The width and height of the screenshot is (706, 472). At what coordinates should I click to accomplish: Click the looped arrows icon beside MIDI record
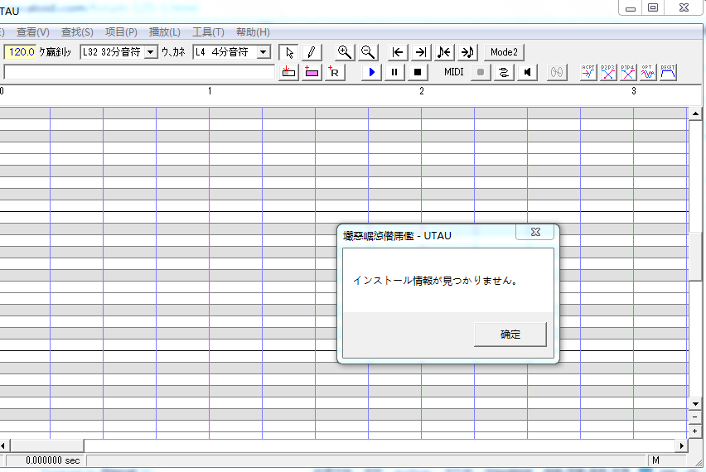[x=504, y=72]
